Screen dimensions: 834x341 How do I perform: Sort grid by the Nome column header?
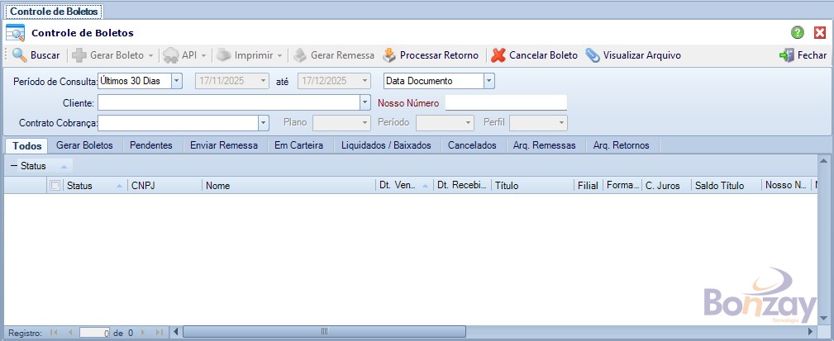[x=288, y=186]
